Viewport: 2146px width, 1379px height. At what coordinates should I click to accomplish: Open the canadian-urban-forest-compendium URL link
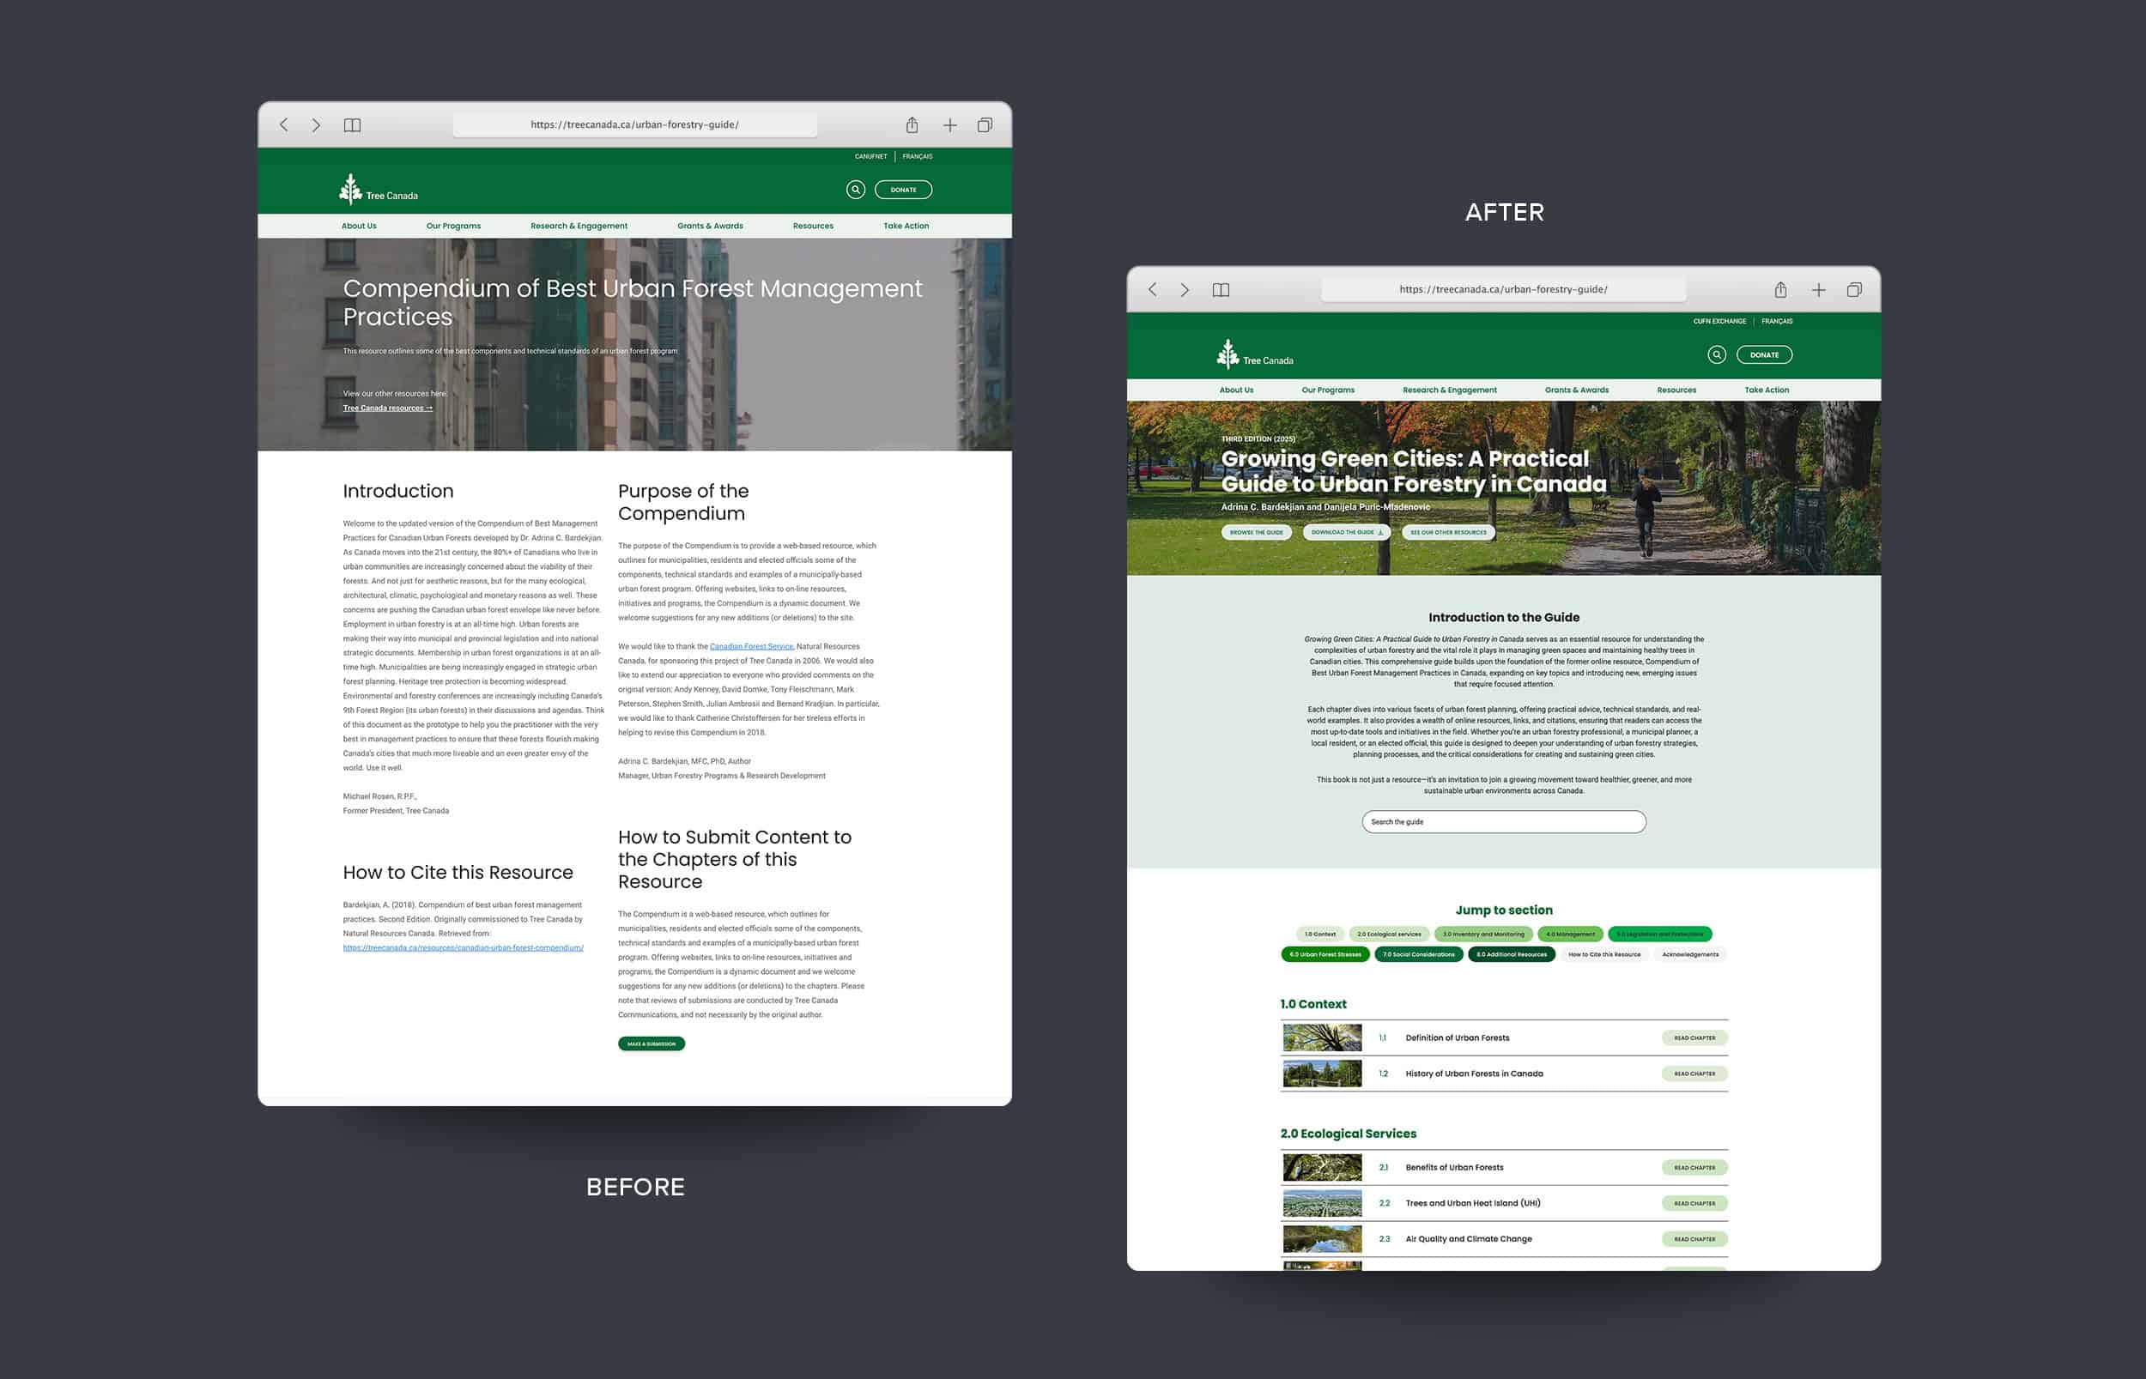[463, 948]
